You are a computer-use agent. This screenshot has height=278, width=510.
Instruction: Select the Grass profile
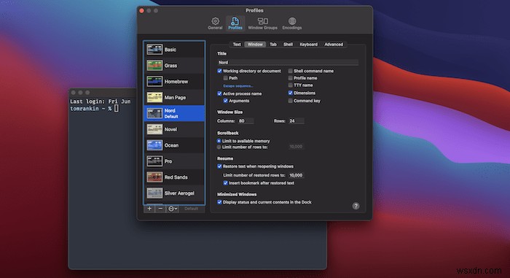[174, 66]
